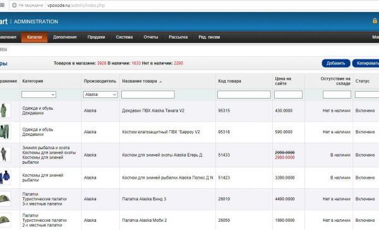The width and height of the screenshot is (379, 230).
Task: Sort by Код товара column header
Action: 230,81
